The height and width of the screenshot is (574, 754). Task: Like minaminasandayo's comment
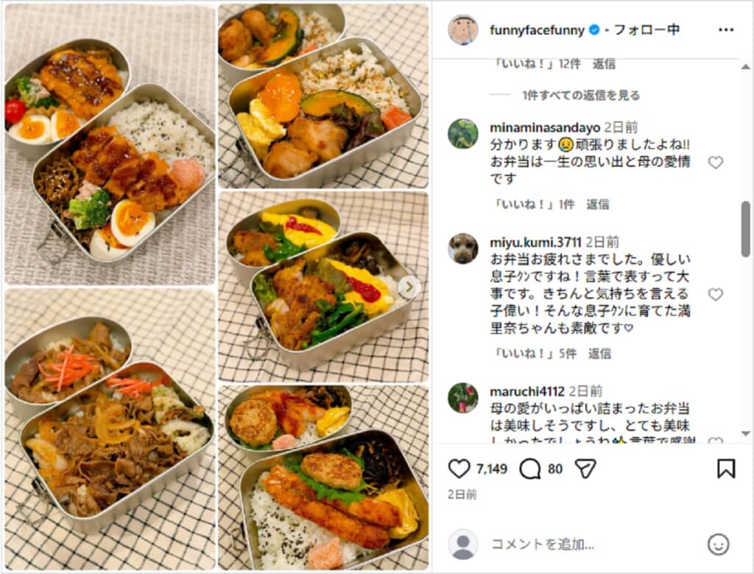tap(716, 162)
